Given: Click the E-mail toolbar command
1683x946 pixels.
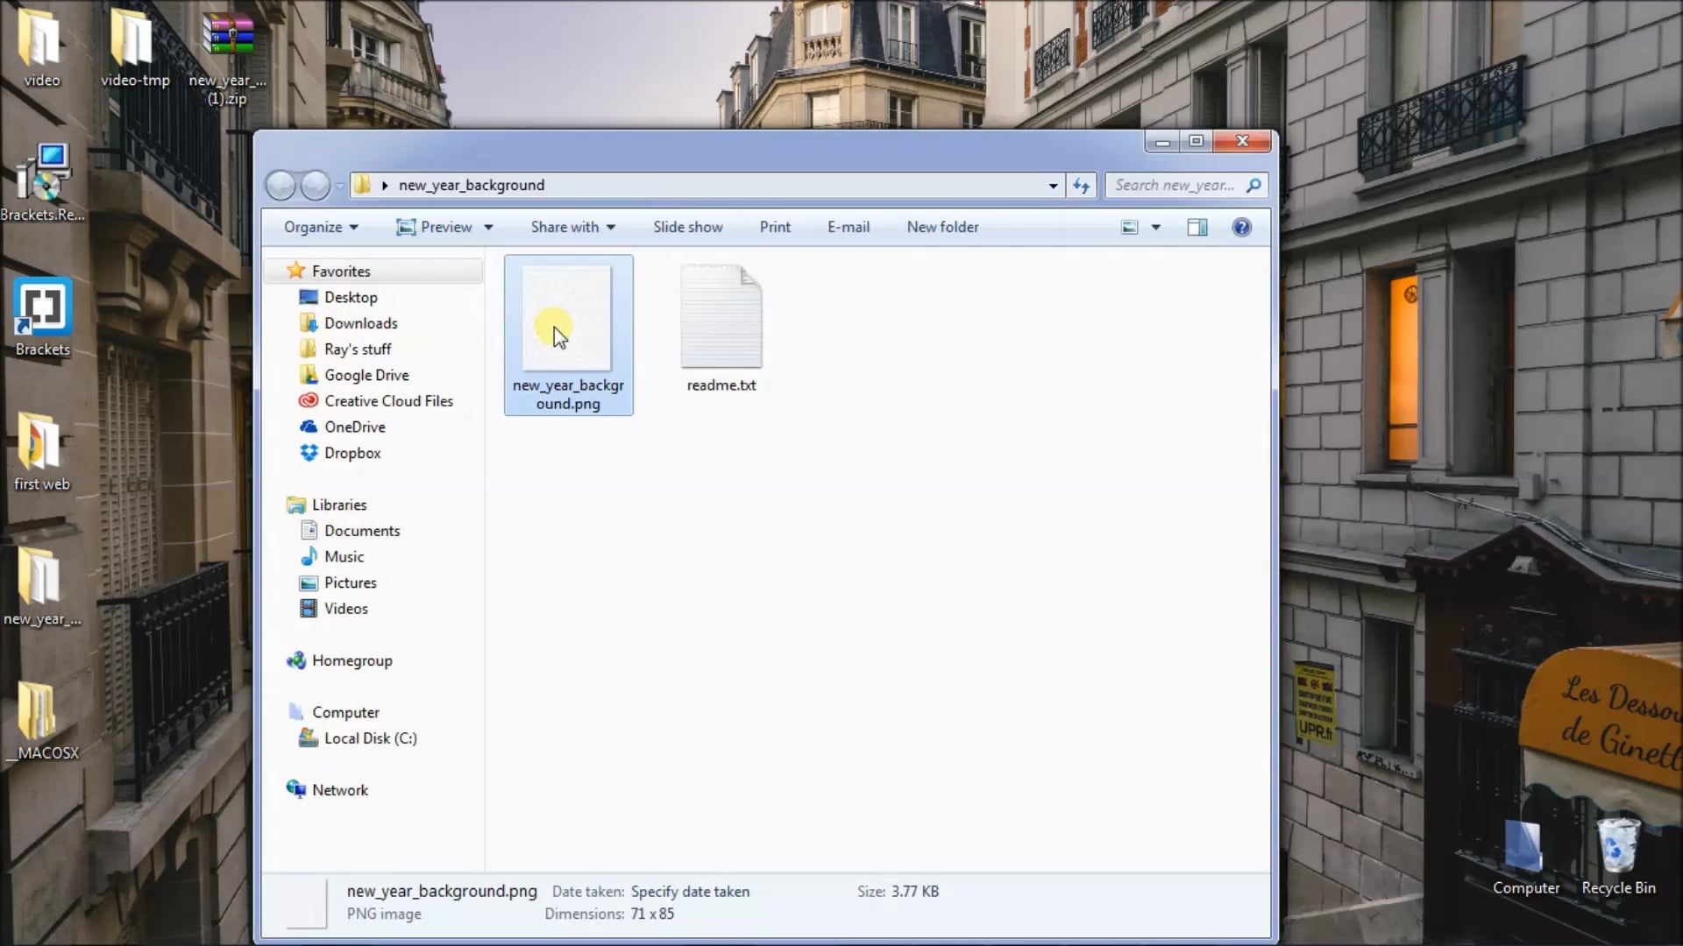Looking at the screenshot, I should tap(848, 227).
